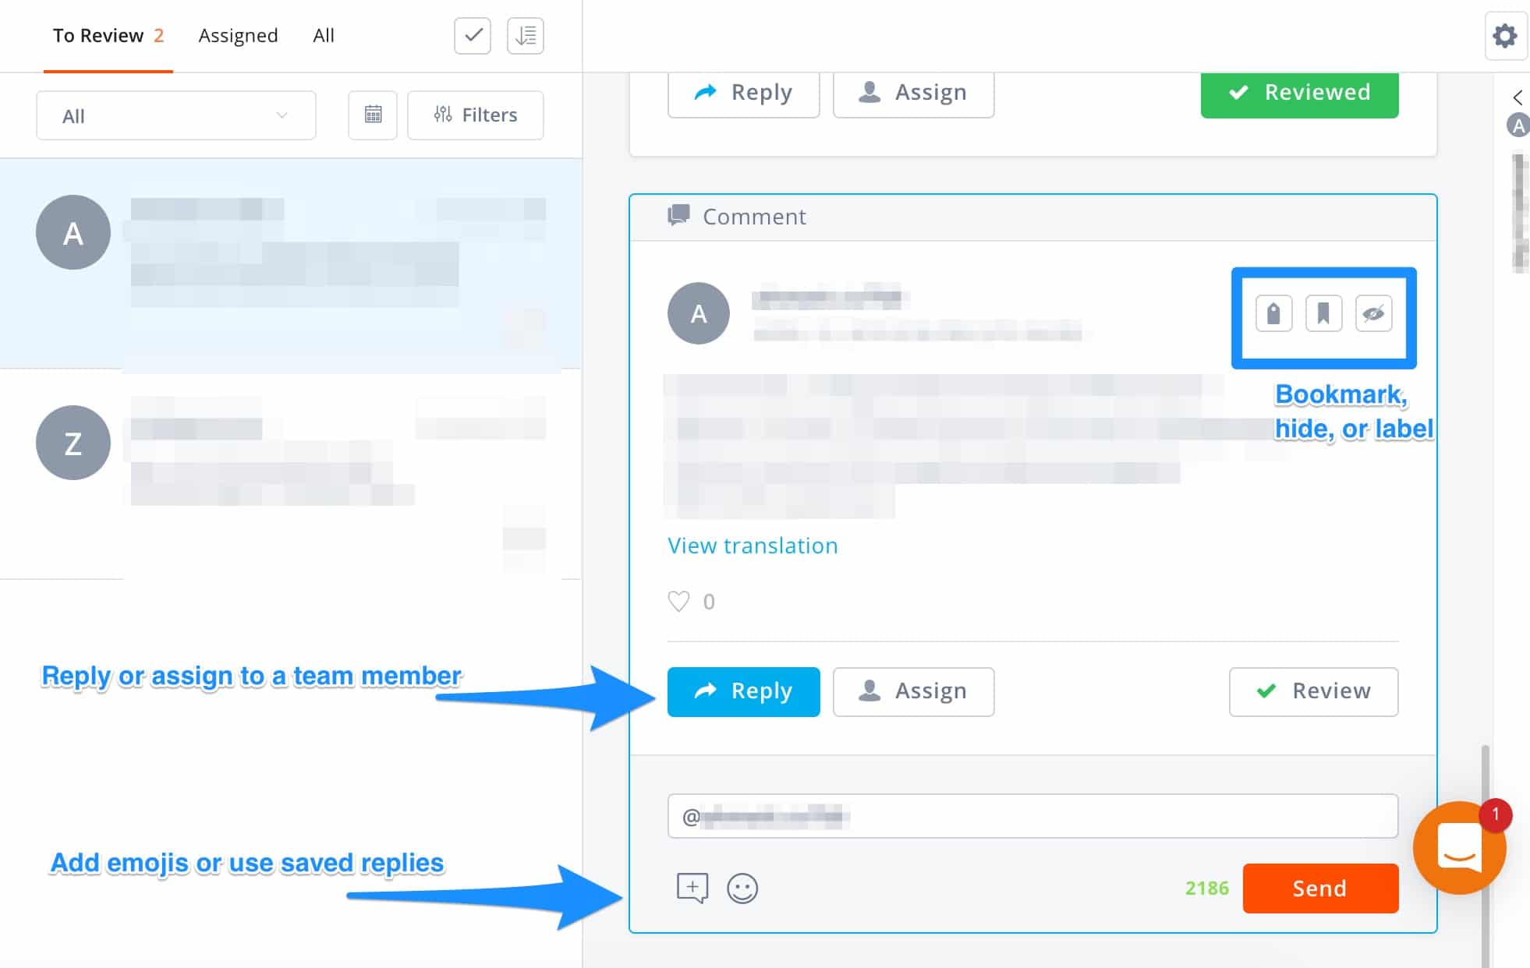Open the Filters options
1530x968 pixels.
coord(476,115)
